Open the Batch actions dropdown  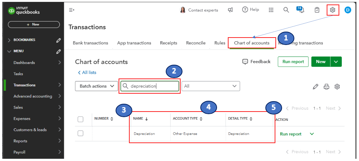pos(96,86)
